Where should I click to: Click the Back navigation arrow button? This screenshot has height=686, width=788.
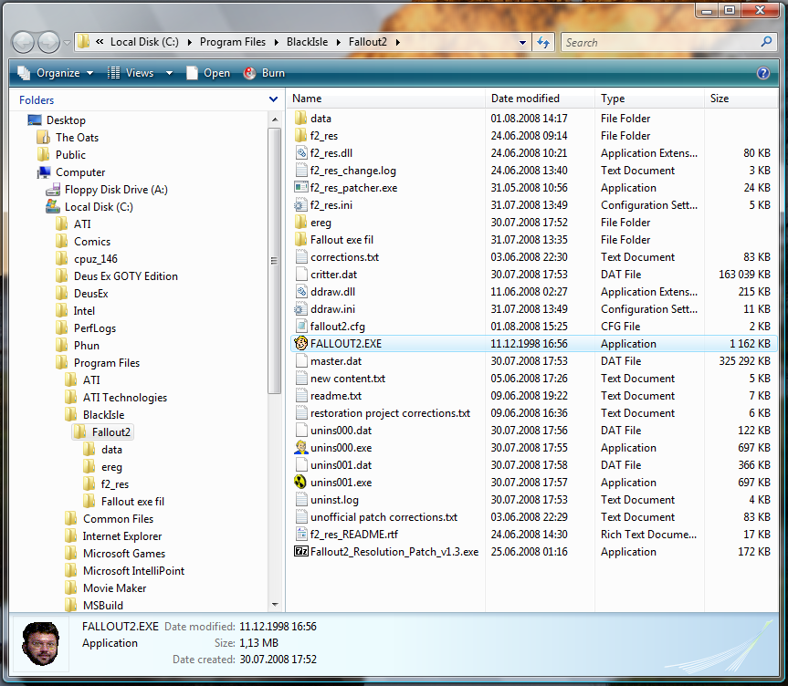click(23, 43)
